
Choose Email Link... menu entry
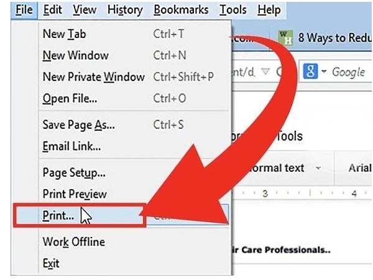tap(134, 146)
